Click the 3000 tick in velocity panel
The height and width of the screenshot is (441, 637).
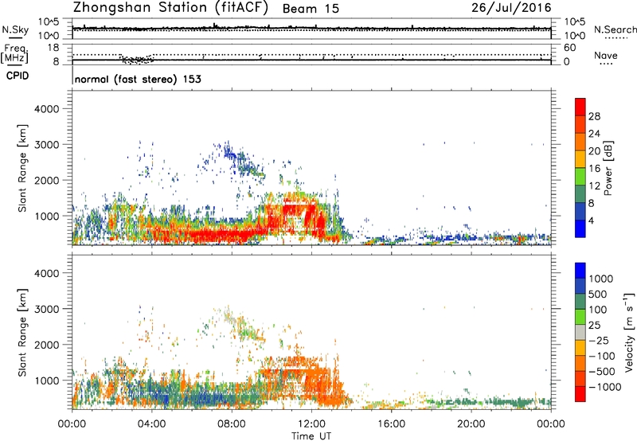[x=47, y=309]
